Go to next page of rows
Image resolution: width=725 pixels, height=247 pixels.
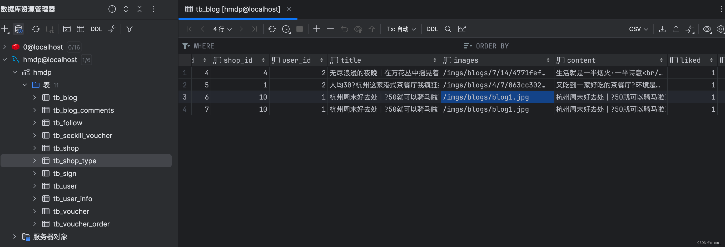tap(241, 29)
